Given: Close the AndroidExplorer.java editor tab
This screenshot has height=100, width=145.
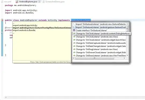Looking at the screenshot, I should 39,2.
